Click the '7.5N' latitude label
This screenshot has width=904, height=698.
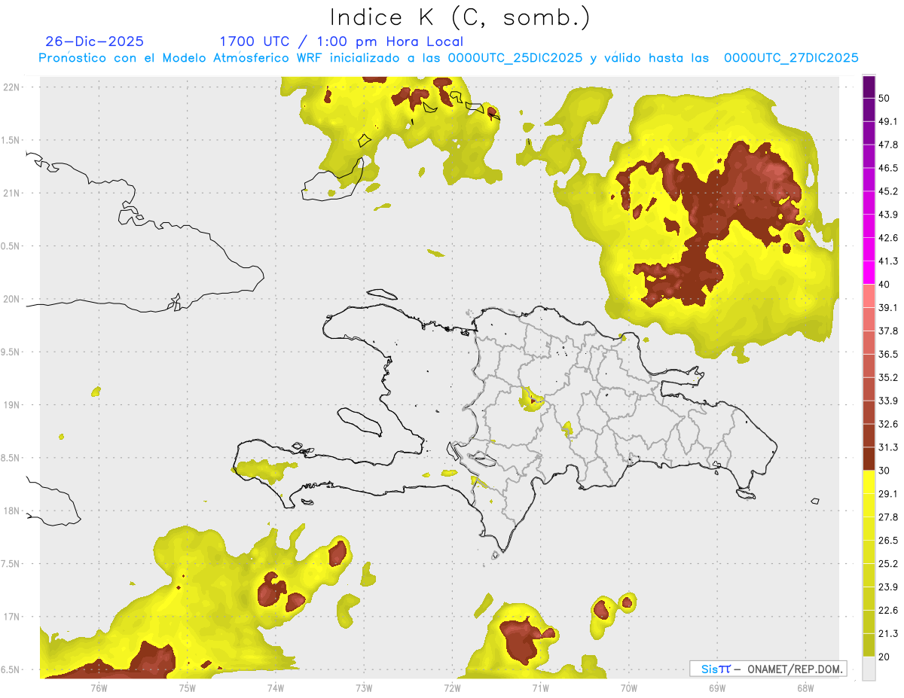tap(11, 564)
